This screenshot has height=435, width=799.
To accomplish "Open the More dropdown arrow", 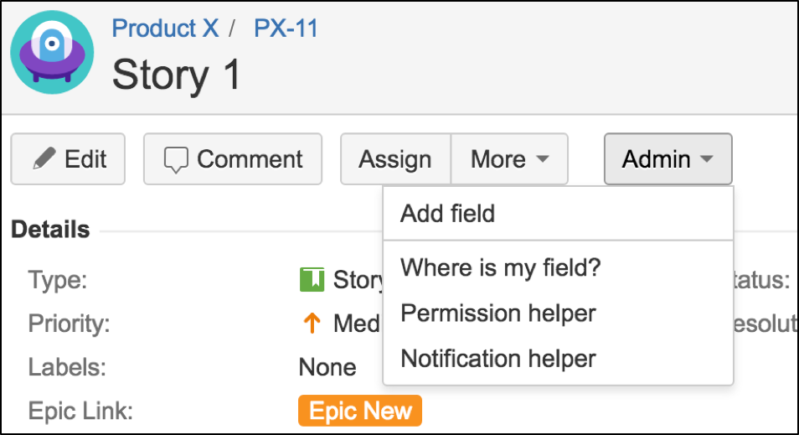I will click(x=543, y=159).
